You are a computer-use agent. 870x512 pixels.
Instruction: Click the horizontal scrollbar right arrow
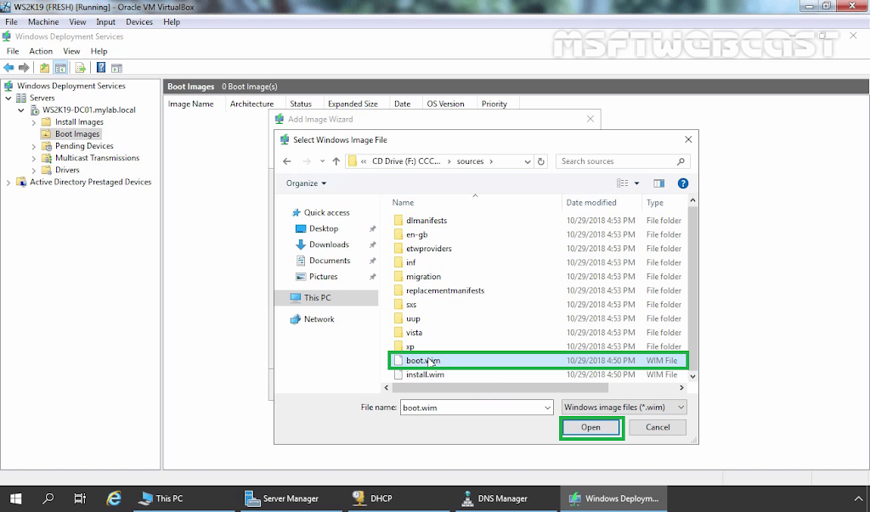(684, 387)
